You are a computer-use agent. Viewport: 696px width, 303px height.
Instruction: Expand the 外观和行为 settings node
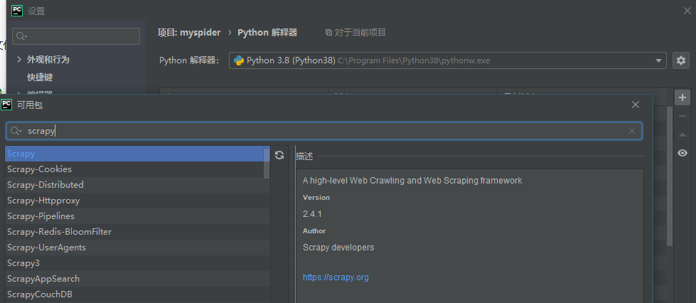[19, 59]
